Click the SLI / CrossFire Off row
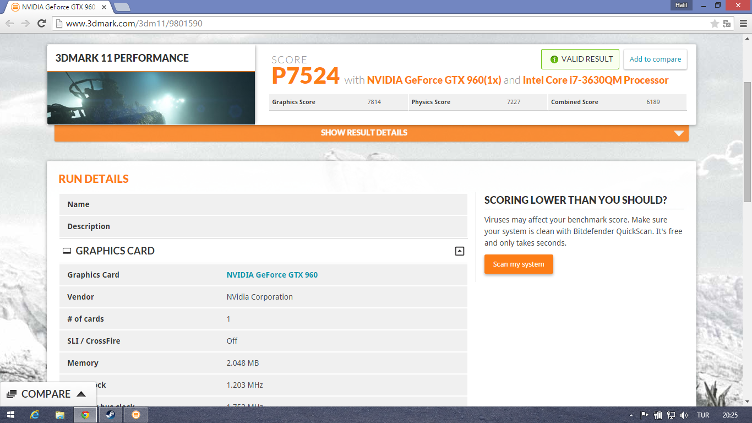This screenshot has width=752, height=423. point(263,341)
